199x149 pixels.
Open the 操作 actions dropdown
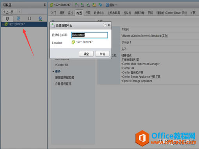[x=111, y=5]
